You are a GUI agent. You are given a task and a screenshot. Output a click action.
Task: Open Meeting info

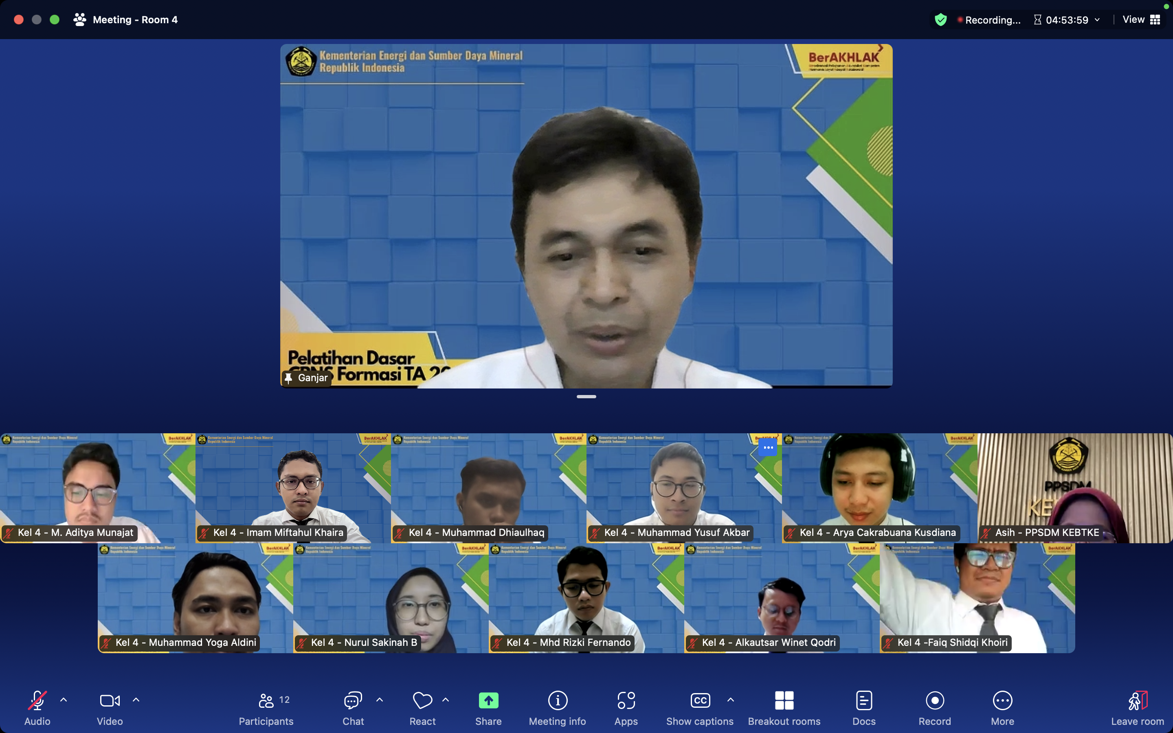point(557,707)
